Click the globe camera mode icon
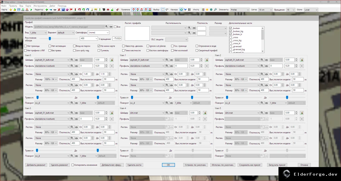341x181 pixels. 181,10
